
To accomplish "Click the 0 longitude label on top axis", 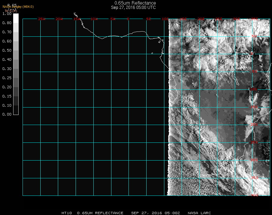I will (128, 19).
